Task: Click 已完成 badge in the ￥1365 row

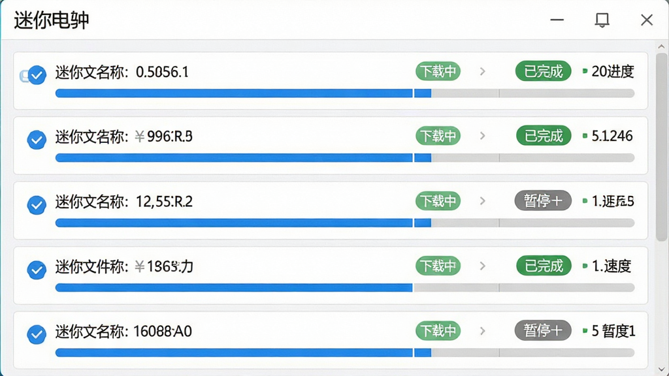Action: (x=544, y=266)
